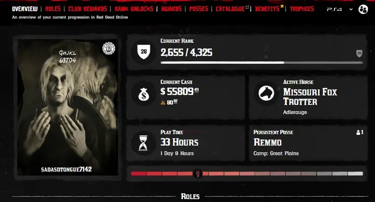Click the rank 28 shield badge icon

tap(144, 52)
